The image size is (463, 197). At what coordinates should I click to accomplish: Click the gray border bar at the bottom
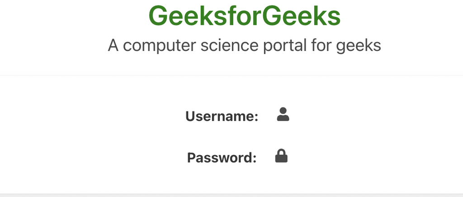click(x=231, y=195)
